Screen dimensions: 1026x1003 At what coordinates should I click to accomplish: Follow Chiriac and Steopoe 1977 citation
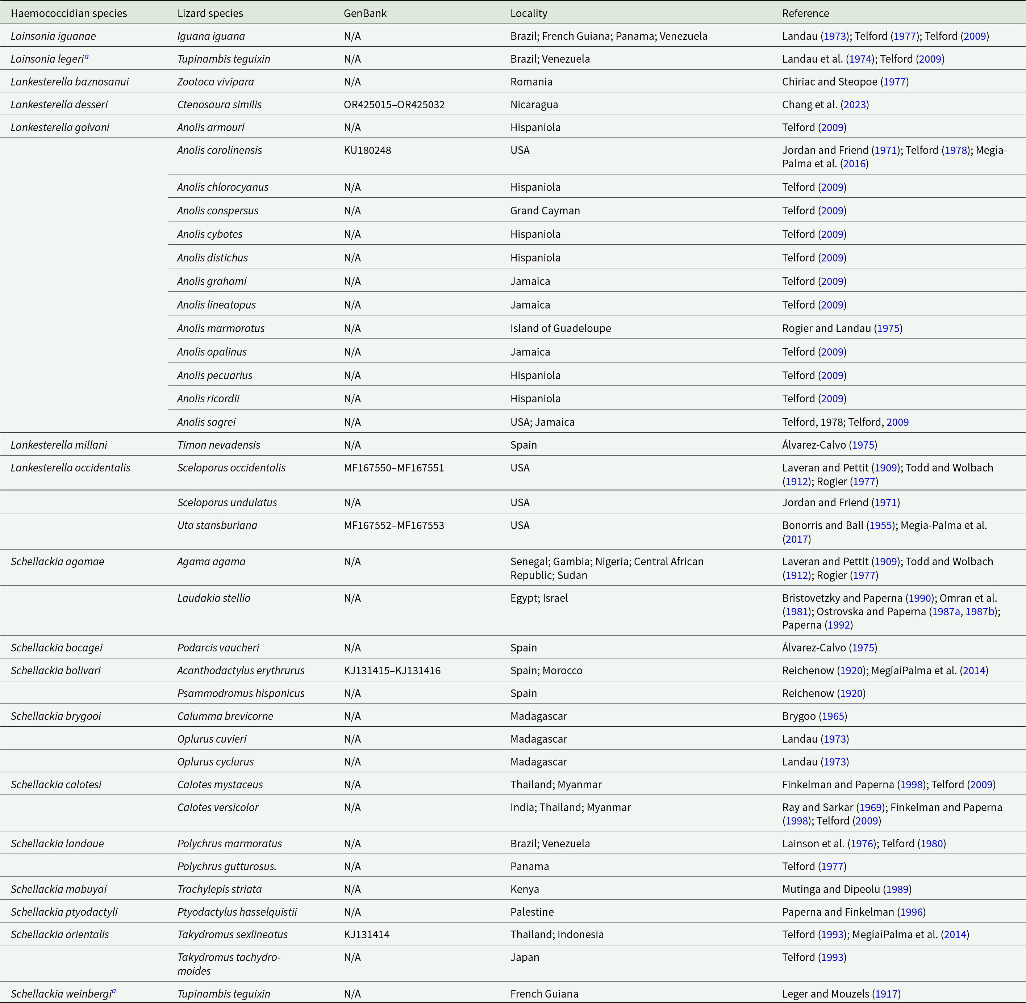tap(894, 81)
